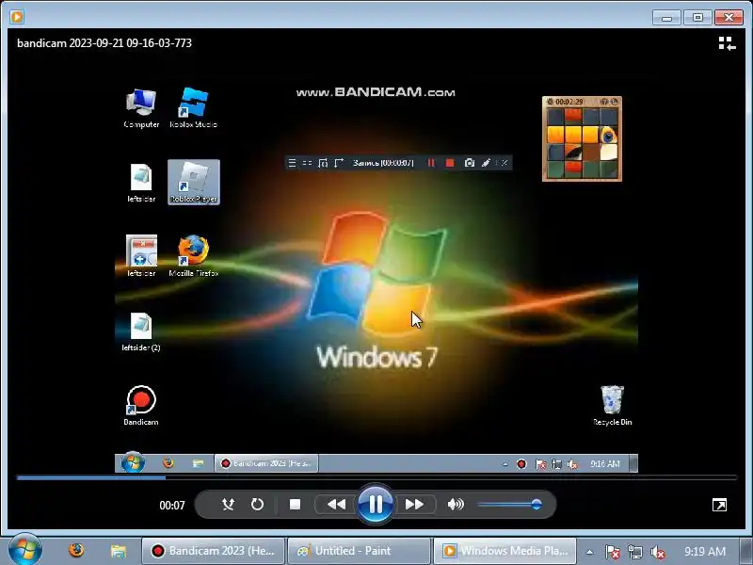Toggle the repeat button
Screen dimensions: 753x565
[257, 505]
